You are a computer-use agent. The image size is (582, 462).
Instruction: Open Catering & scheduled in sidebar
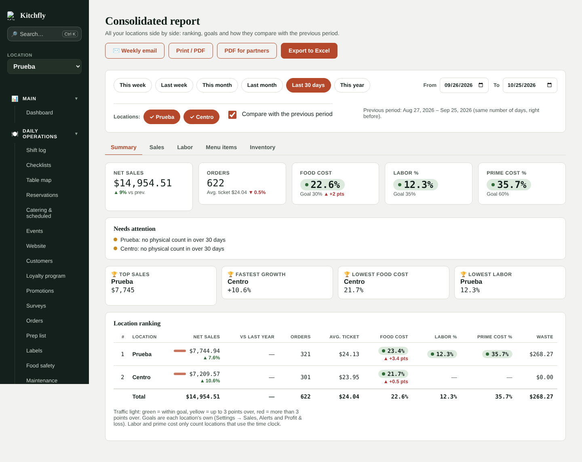tap(39, 213)
